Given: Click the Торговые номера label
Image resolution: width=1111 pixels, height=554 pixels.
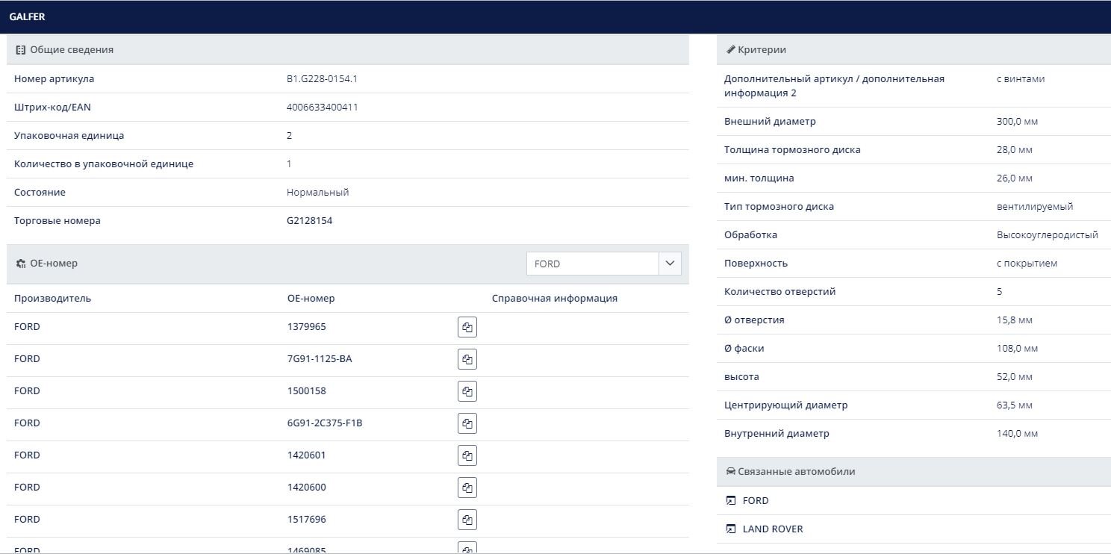Looking at the screenshot, I should (x=57, y=220).
